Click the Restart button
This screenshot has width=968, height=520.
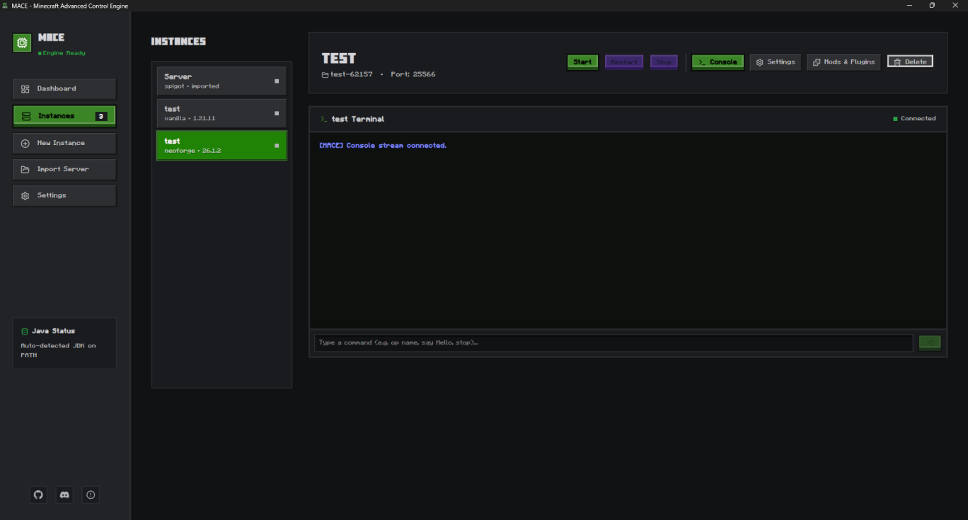tap(624, 62)
